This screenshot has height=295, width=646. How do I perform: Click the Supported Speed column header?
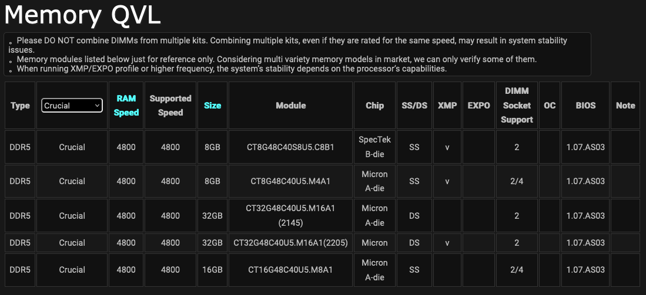[x=170, y=106]
